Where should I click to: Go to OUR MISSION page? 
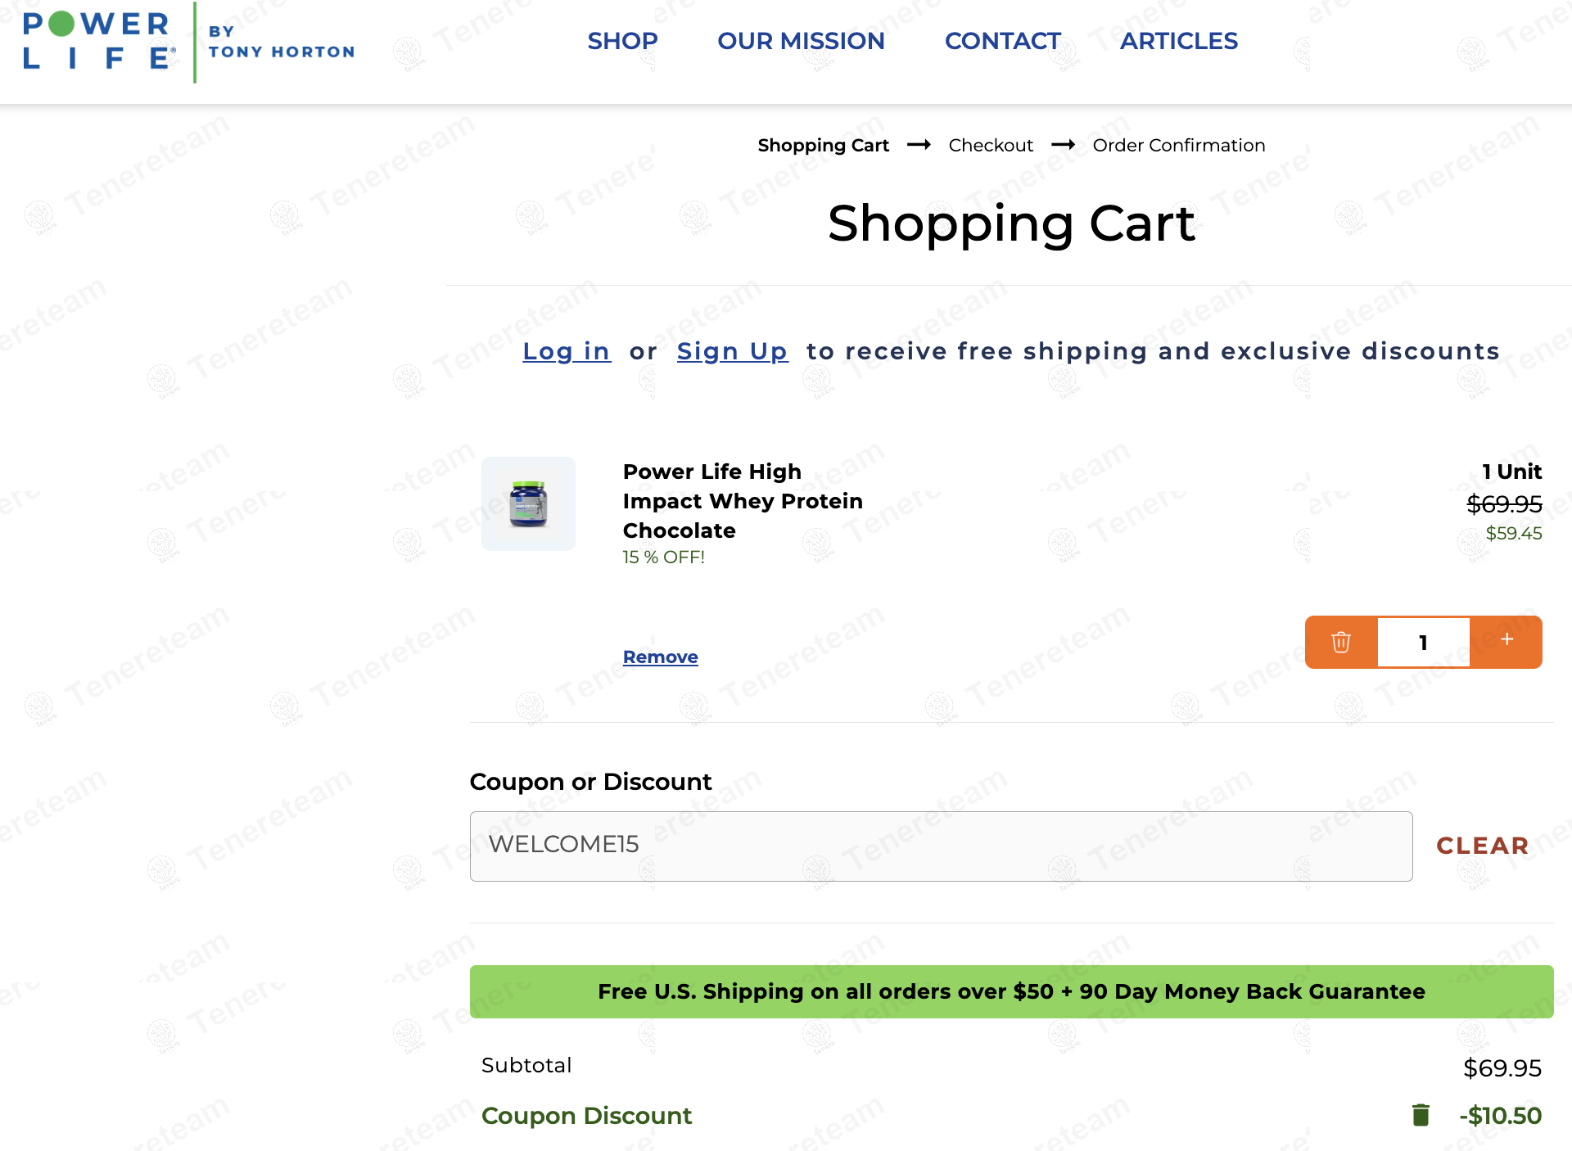pyautogui.click(x=801, y=41)
